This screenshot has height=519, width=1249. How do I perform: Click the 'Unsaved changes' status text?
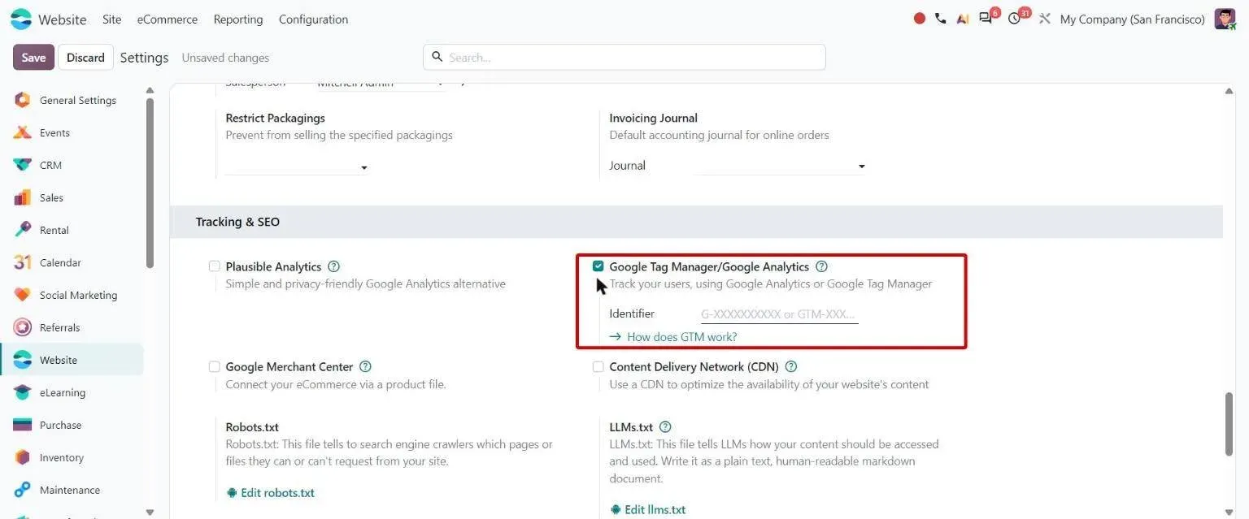pos(225,58)
